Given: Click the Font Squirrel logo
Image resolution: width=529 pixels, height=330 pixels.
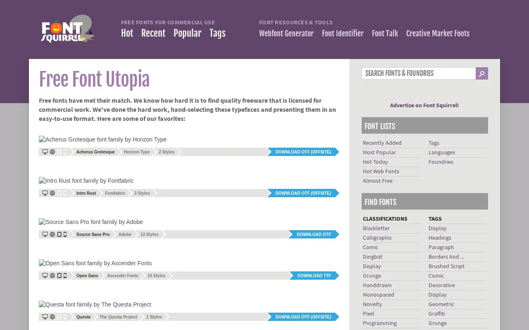Looking at the screenshot, I should (68, 29).
